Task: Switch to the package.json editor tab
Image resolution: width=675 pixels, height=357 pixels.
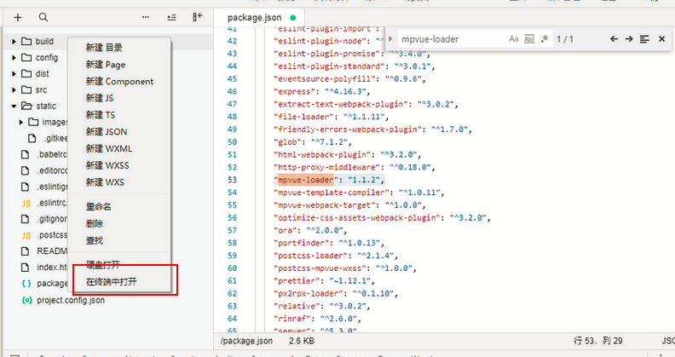Action: point(255,18)
